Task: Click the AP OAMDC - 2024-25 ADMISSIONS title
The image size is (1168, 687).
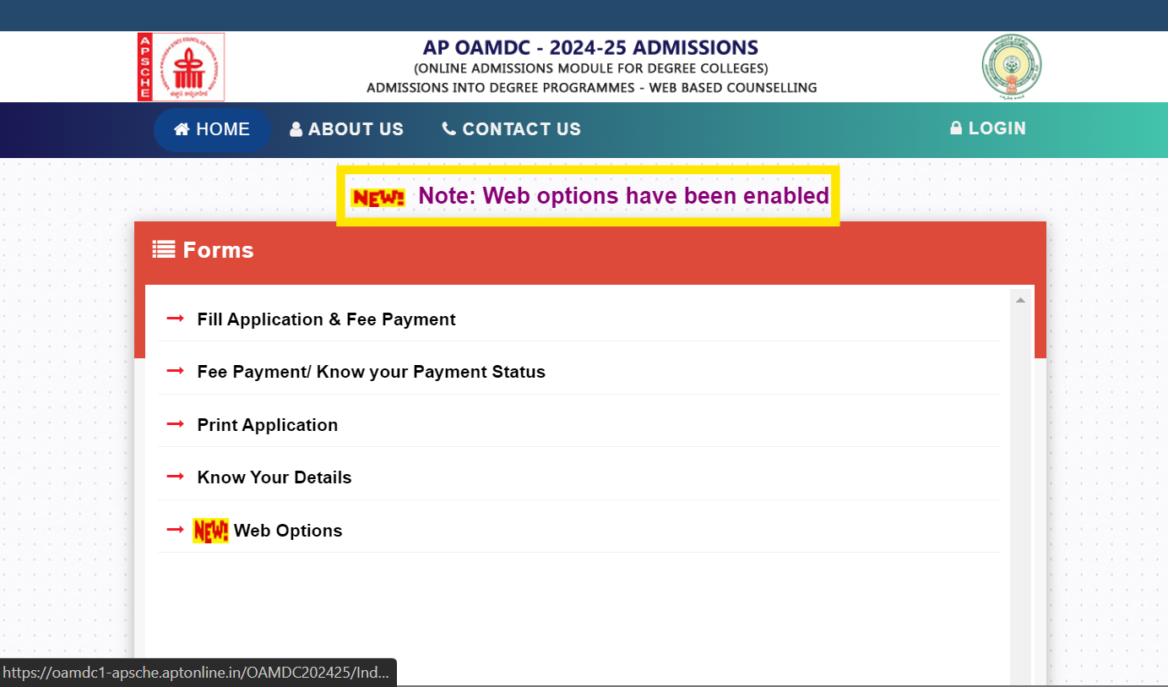Action: [x=591, y=47]
